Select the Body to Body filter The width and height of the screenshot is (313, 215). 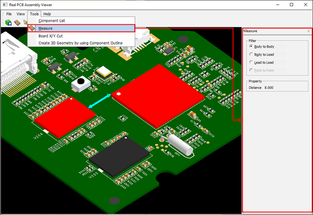(252, 47)
